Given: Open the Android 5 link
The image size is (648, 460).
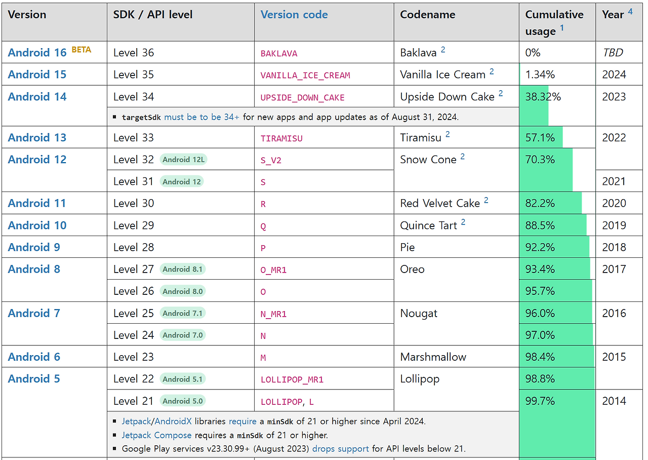Looking at the screenshot, I should [x=34, y=379].
